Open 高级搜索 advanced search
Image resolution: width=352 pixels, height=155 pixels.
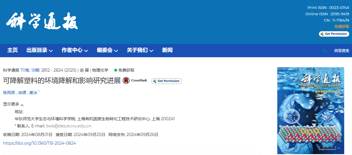pyautogui.click(x=342, y=51)
